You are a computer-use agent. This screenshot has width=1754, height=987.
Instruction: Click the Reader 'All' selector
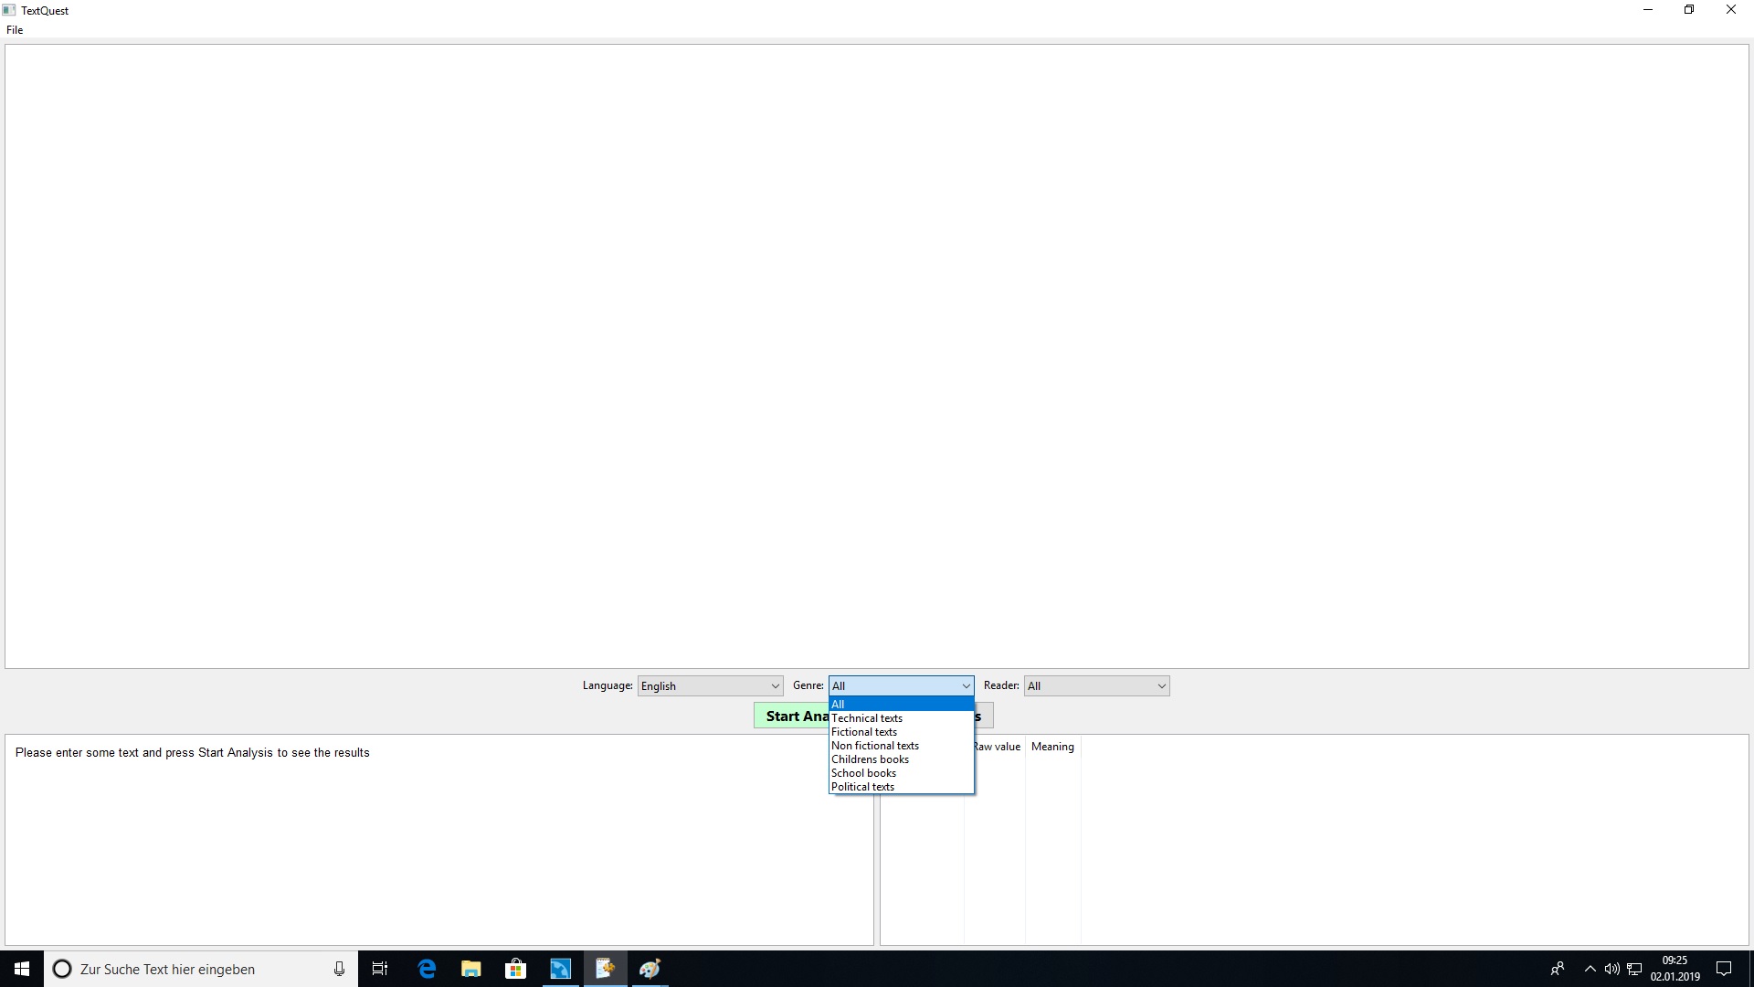click(1094, 685)
